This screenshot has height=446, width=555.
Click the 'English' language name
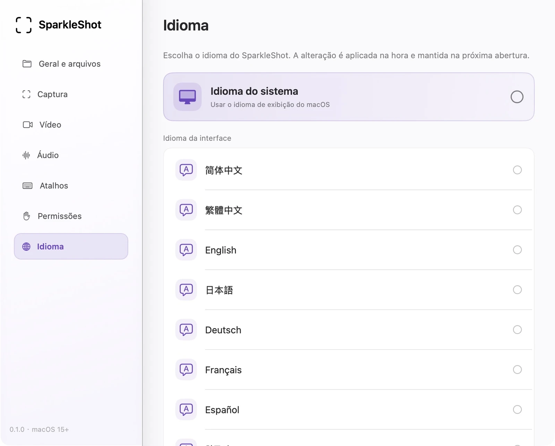pos(221,250)
